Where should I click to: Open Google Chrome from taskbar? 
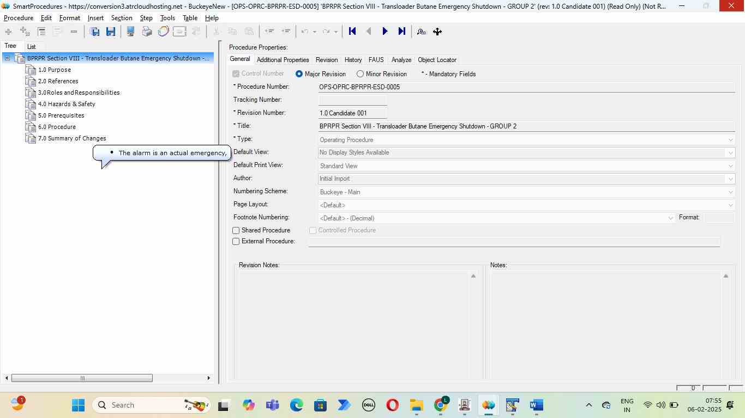(x=441, y=405)
